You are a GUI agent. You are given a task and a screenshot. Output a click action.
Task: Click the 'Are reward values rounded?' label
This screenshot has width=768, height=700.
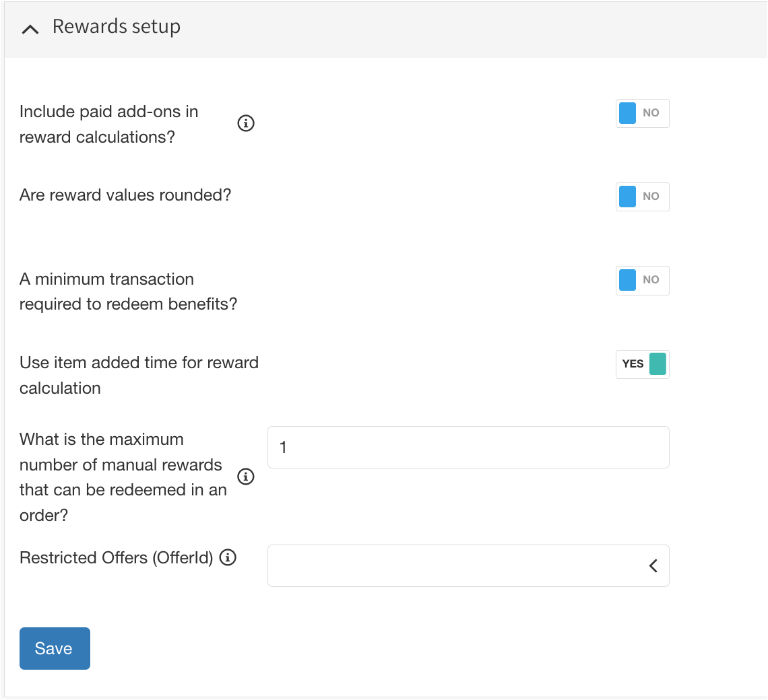pyautogui.click(x=125, y=195)
